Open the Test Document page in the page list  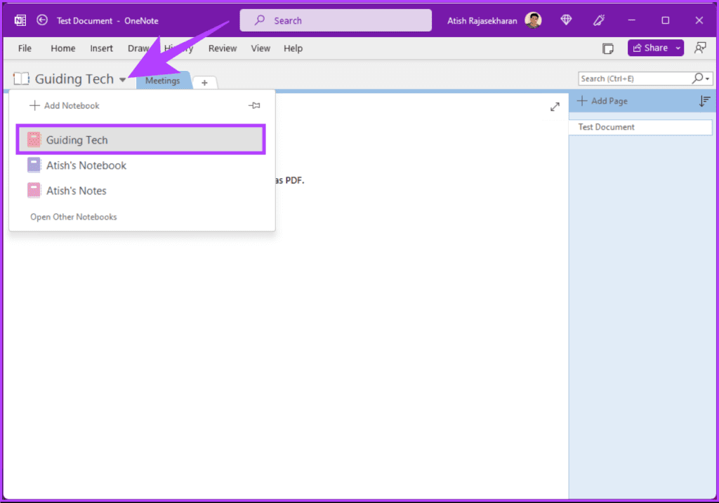[640, 127]
